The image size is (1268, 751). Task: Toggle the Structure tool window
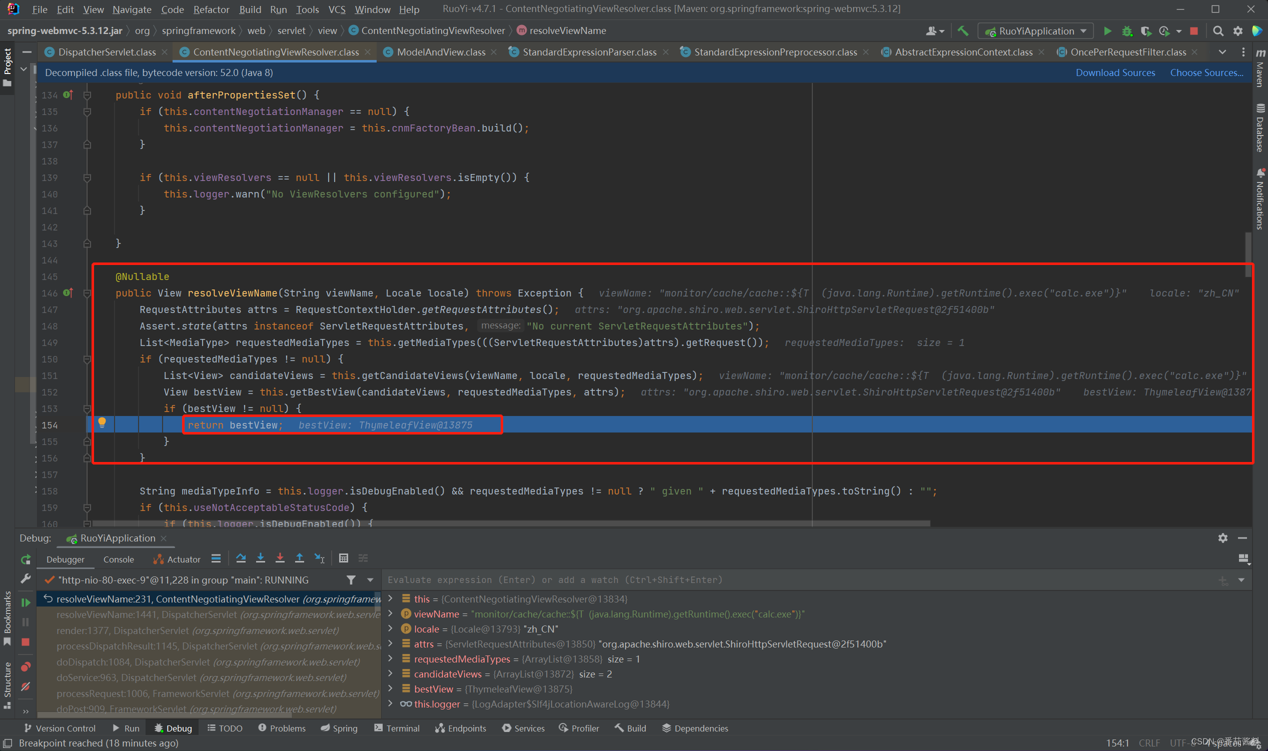7,685
